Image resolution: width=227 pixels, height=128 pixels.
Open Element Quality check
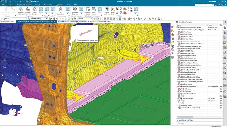pyautogui.click(x=88, y=11)
